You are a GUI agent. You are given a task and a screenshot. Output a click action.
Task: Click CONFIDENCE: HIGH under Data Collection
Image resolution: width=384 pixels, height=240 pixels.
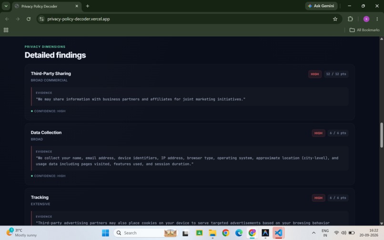click(x=48, y=176)
